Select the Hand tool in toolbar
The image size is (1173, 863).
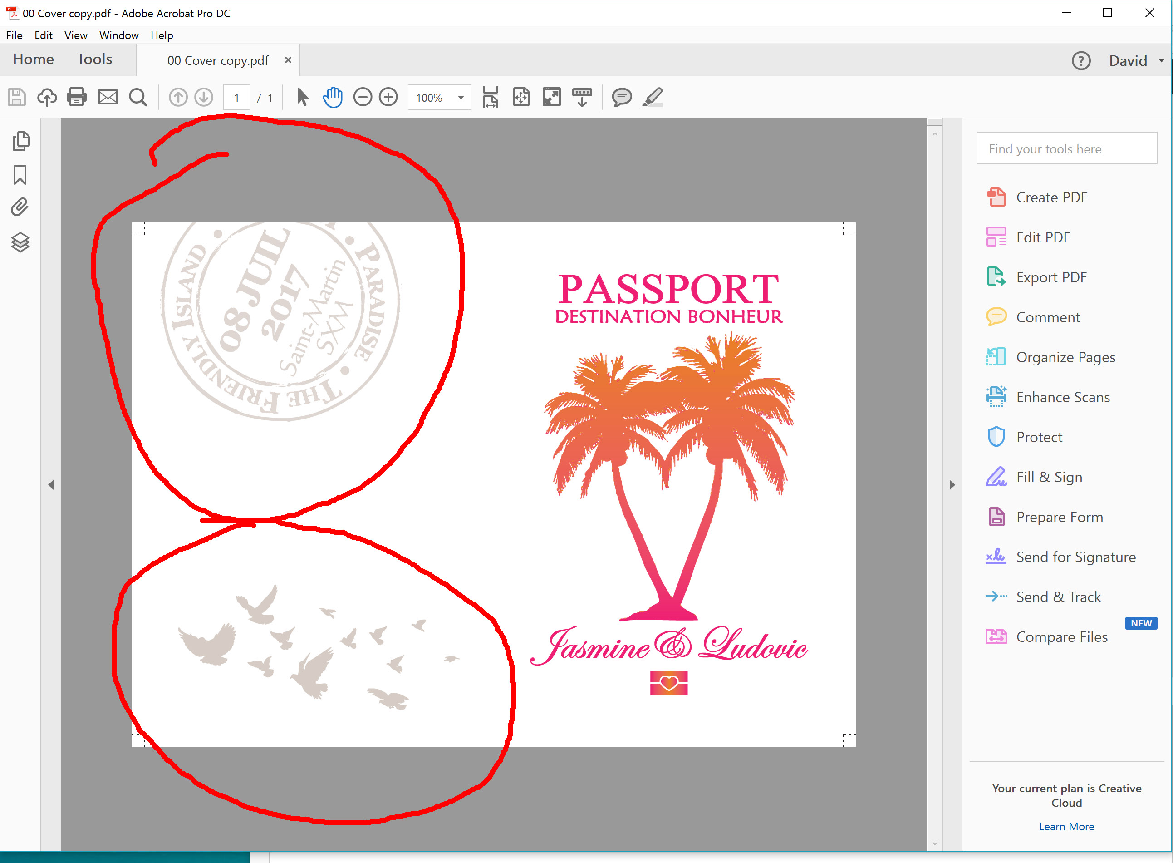click(333, 97)
